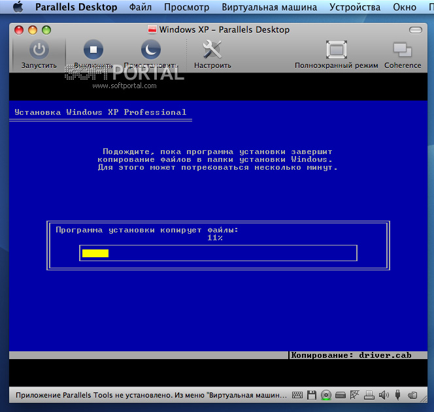The width and height of the screenshot is (434, 412).
Task: Click the Установка Windows XP Professional heading
Action: pyautogui.click(x=100, y=112)
